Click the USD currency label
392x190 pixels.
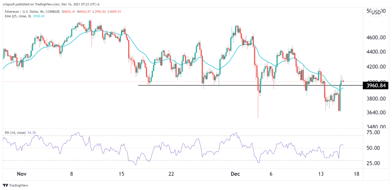click(376, 12)
